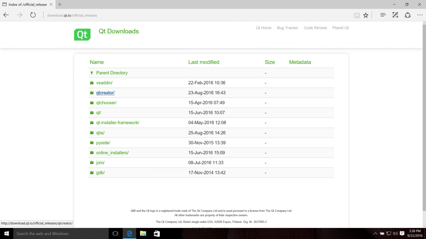Viewport: 426px width, 239px height.
Task: Open the volume control flyout
Action: 395,233
